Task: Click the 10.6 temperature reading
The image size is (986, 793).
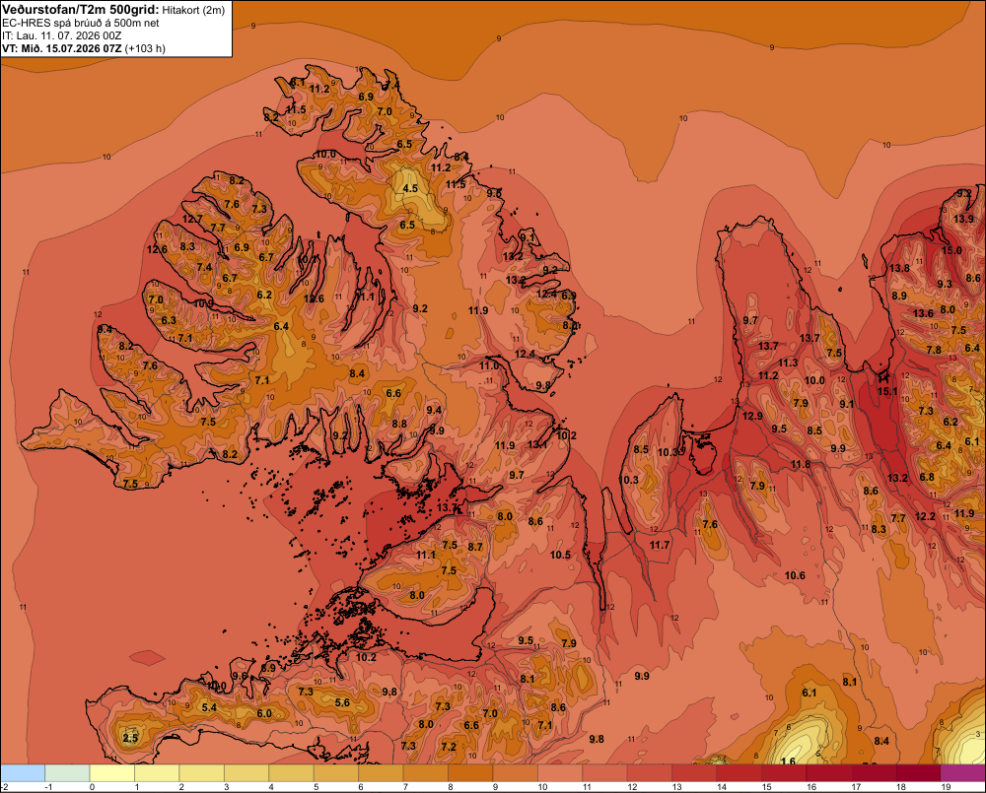Action: tap(795, 575)
